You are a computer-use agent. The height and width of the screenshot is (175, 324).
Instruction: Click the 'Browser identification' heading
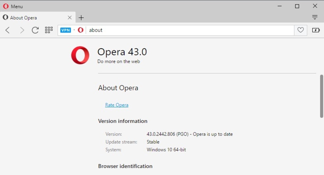(x=125, y=166)
